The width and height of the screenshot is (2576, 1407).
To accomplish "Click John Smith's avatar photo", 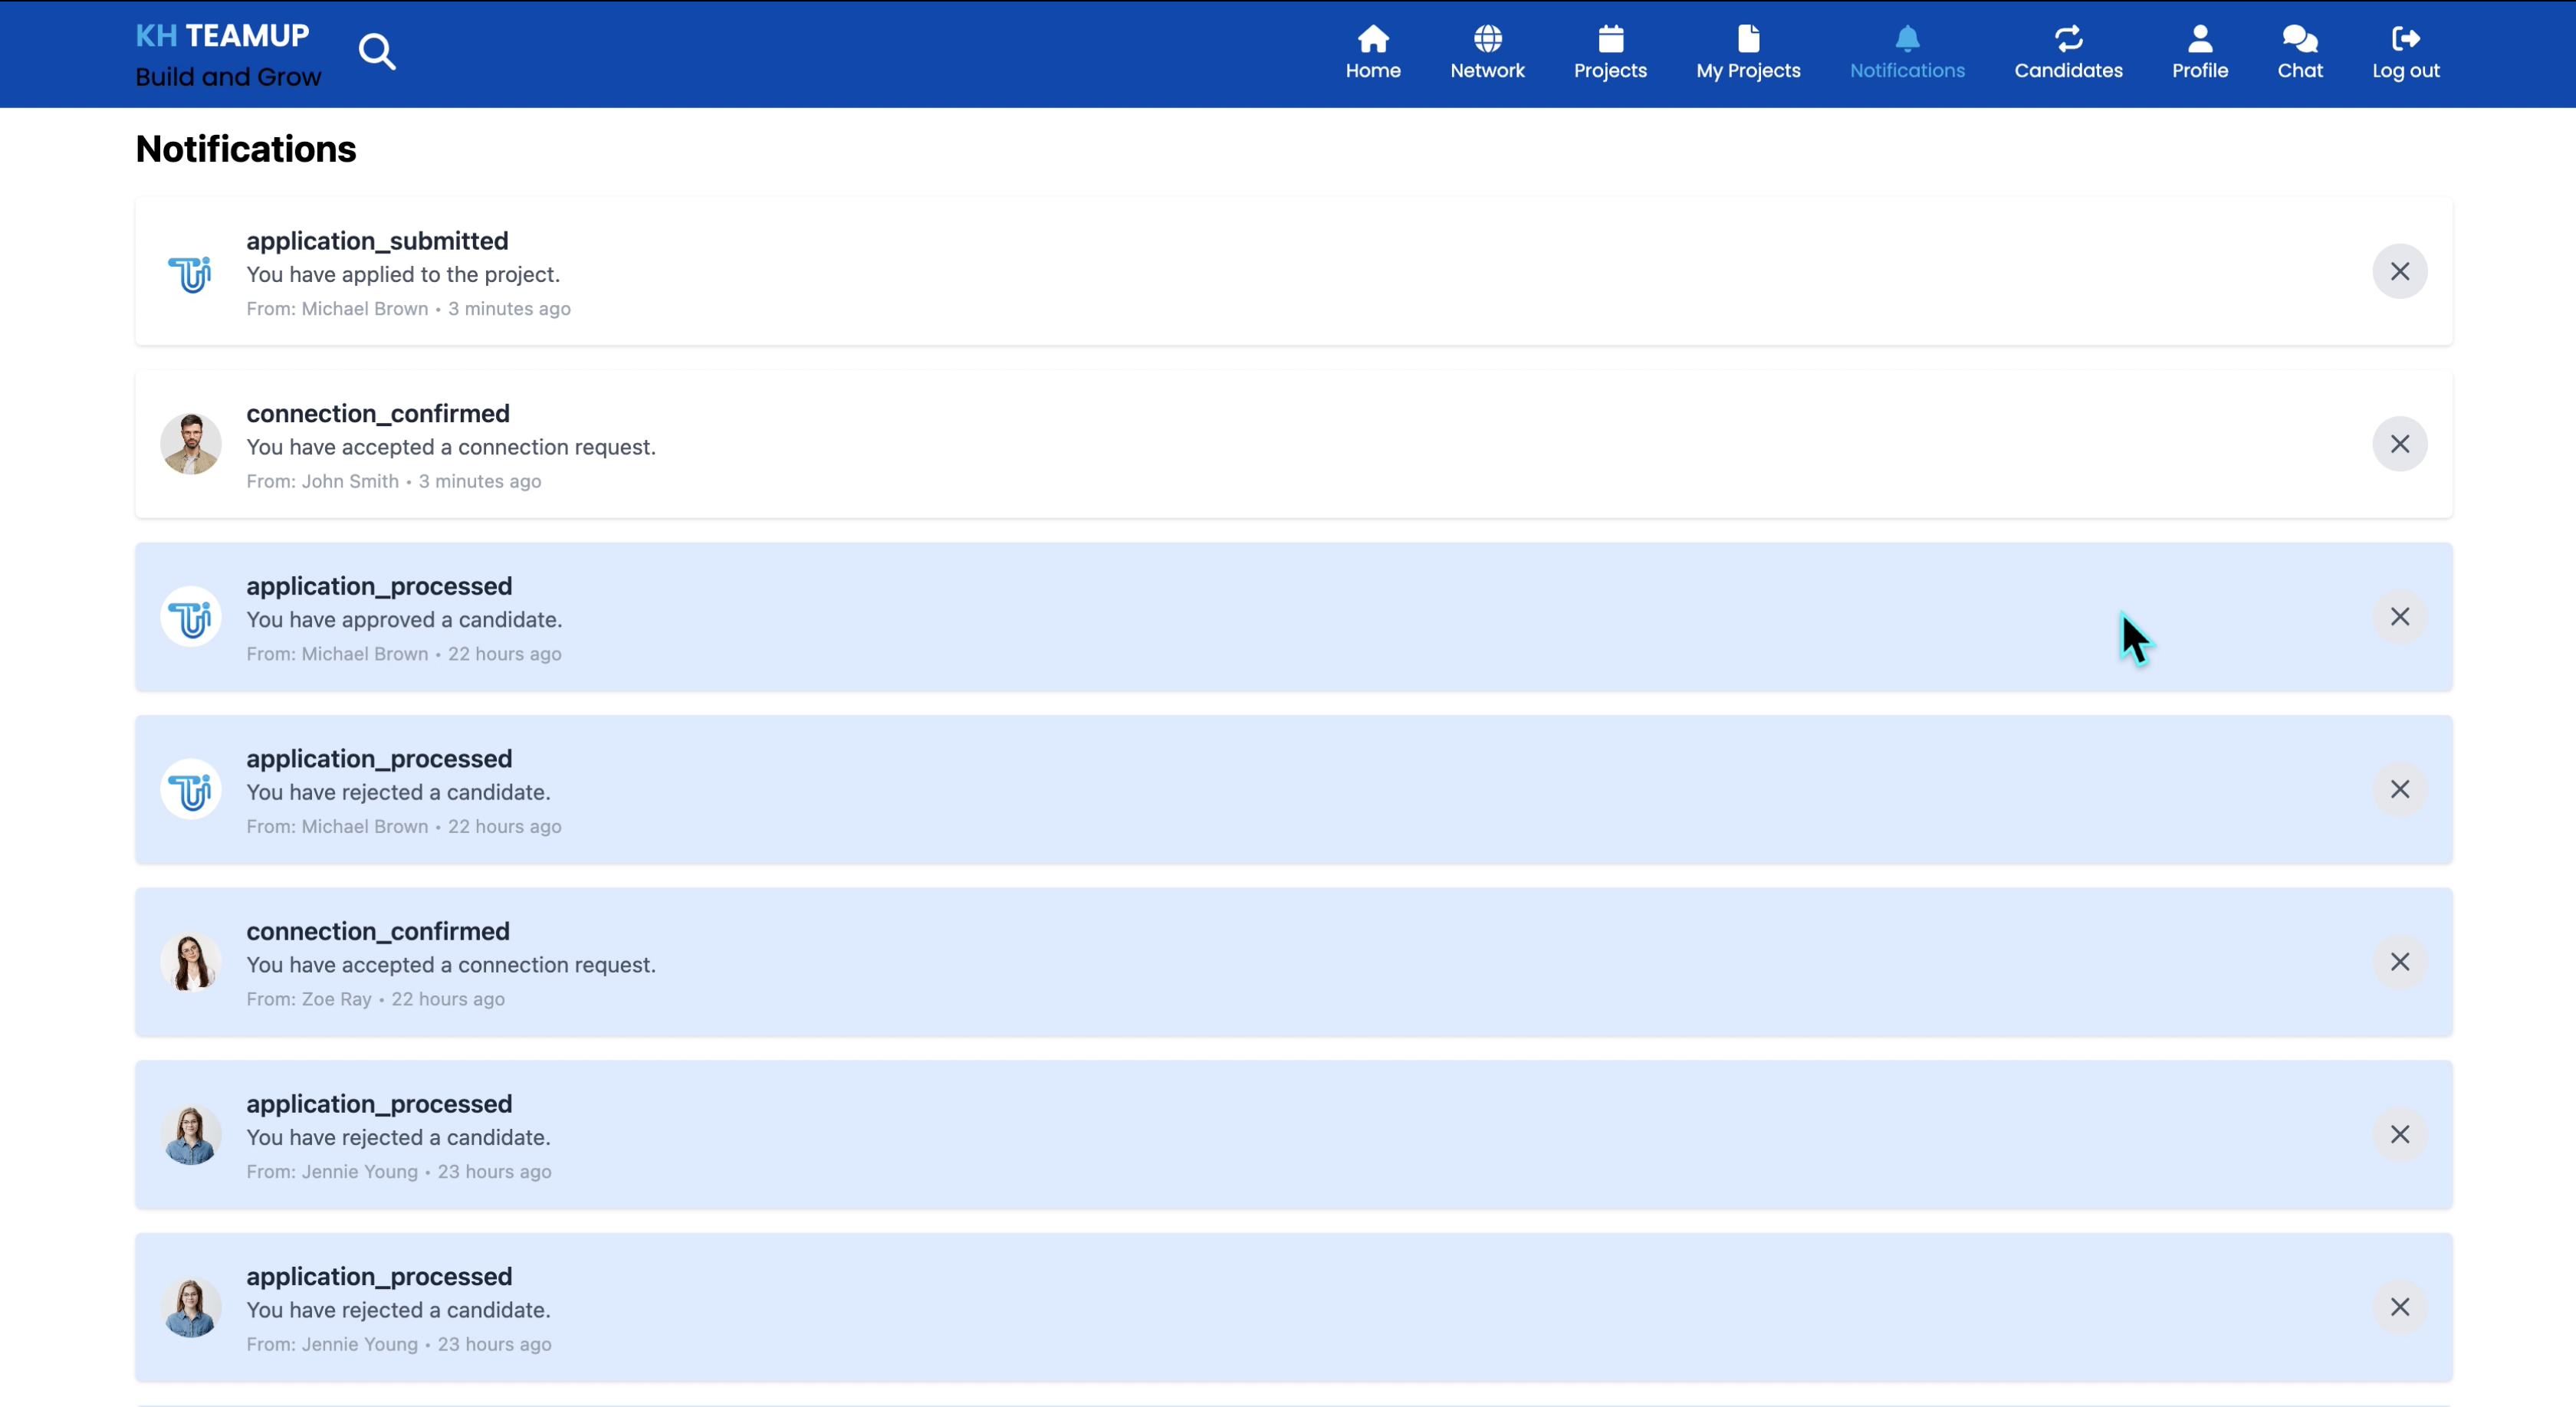I will pyautogui.click(x=190, y=444).
